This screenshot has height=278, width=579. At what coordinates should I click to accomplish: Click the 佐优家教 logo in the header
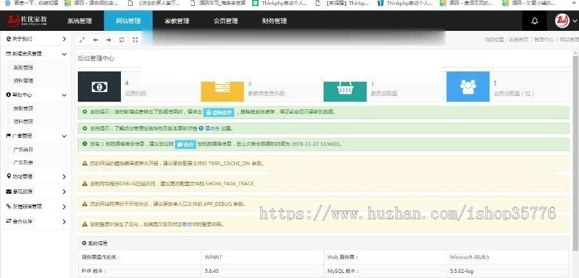click(x=26, y=21)
